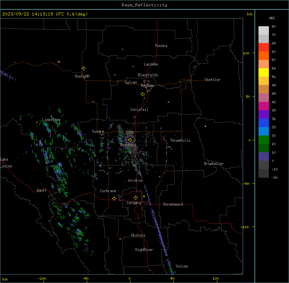Viewport: 289px width, 283px height.
Task: Click the -100 tick label on the horizontal axis
Action: point(42,278)
